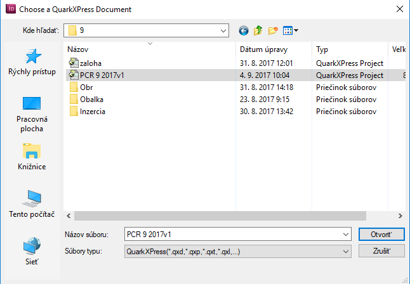Sort by Dátum úpravy column header
The height and width of the screenshot is (284, 410).
[264, 49]
